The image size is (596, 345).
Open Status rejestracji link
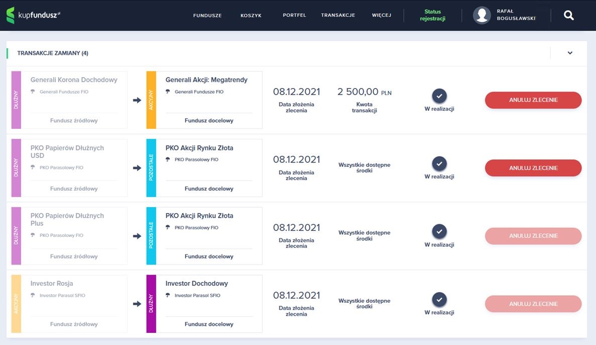(x=433, y=15)
